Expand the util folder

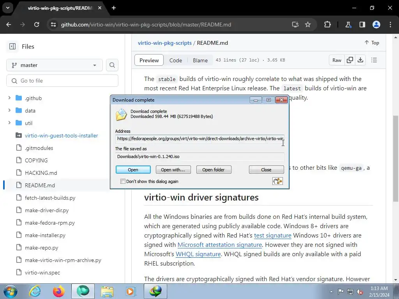click(x=9, y=123)
